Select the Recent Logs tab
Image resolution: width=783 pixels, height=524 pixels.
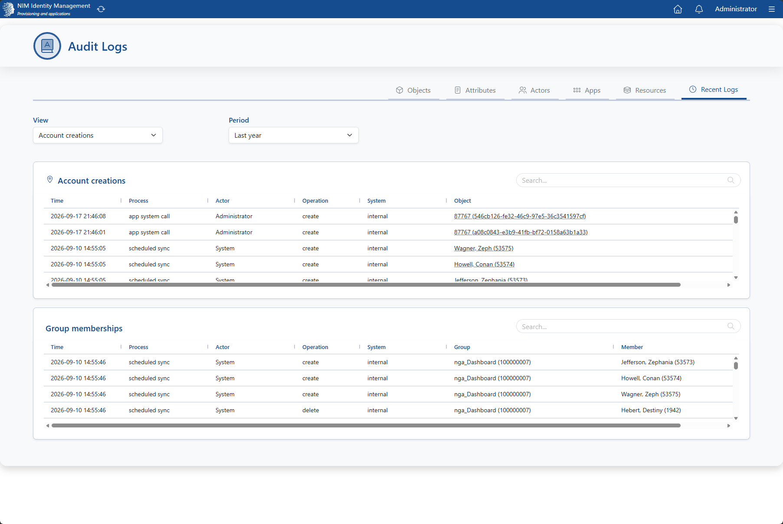point(714,90)
